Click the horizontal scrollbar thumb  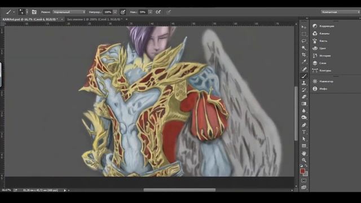179,190
